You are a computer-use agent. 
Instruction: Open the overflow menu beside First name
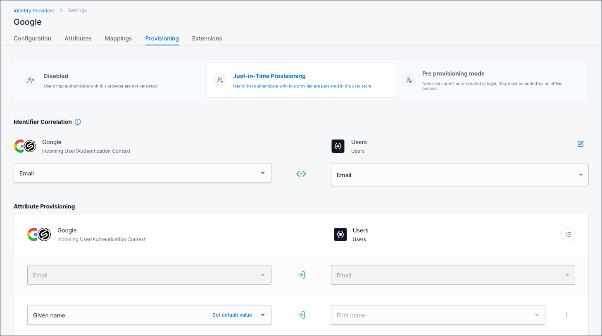point(567,315)
